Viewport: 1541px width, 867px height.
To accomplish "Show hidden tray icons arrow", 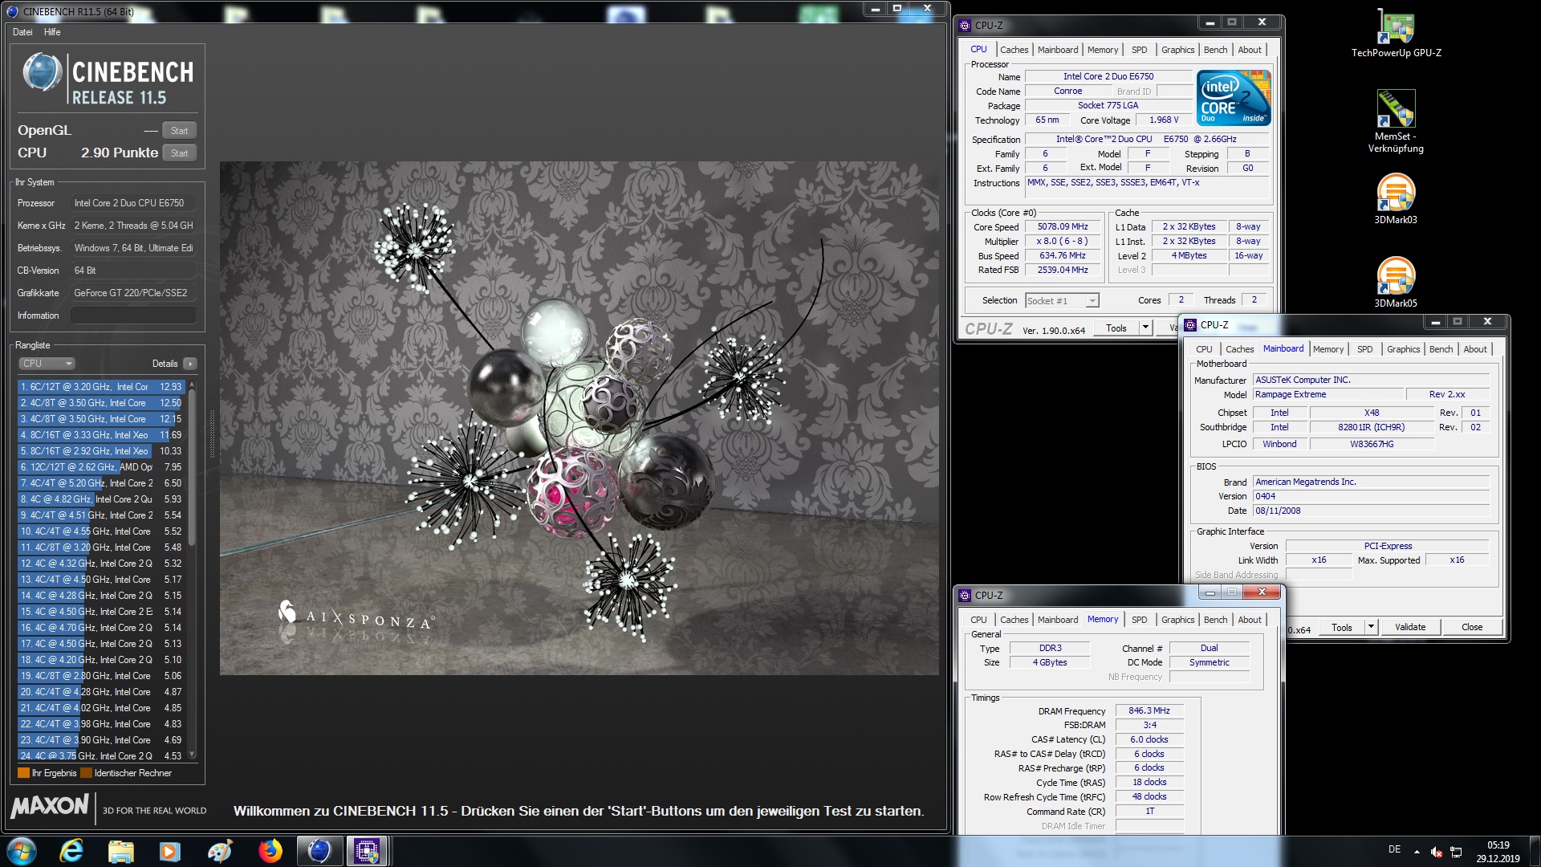I will tap(1417, 852).
